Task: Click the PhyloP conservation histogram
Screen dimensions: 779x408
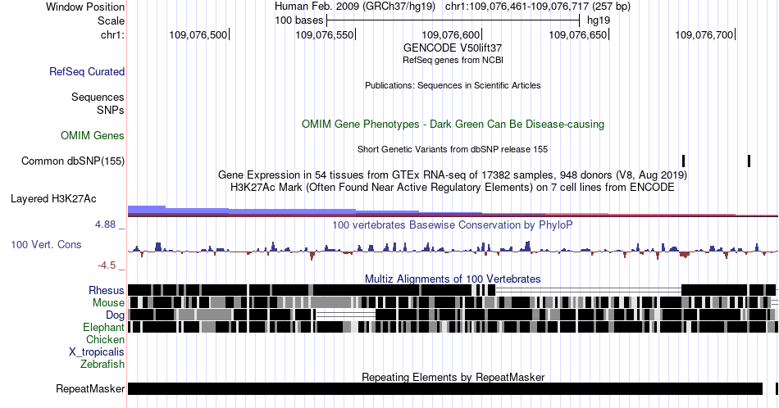Action: [x=453, y=250]
